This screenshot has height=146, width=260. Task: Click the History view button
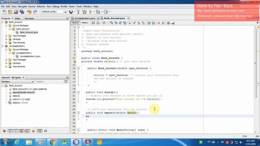click(x=85, y=23)
